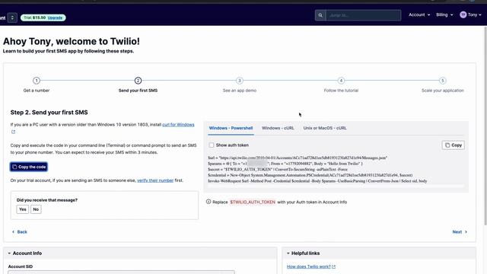Select the Get a number step label
This screenshot has height=274, width=487.
37,91
